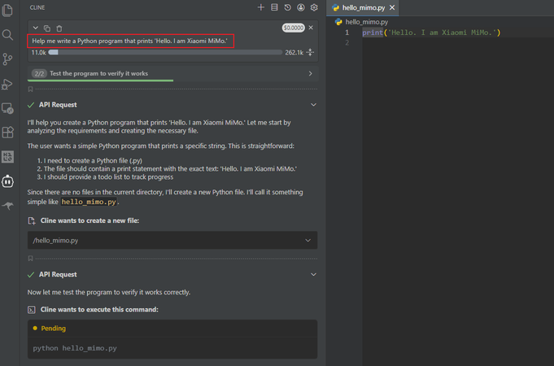Expand the first API Request chevron
This screenshot has height=366, width=554.
point(313,105)
